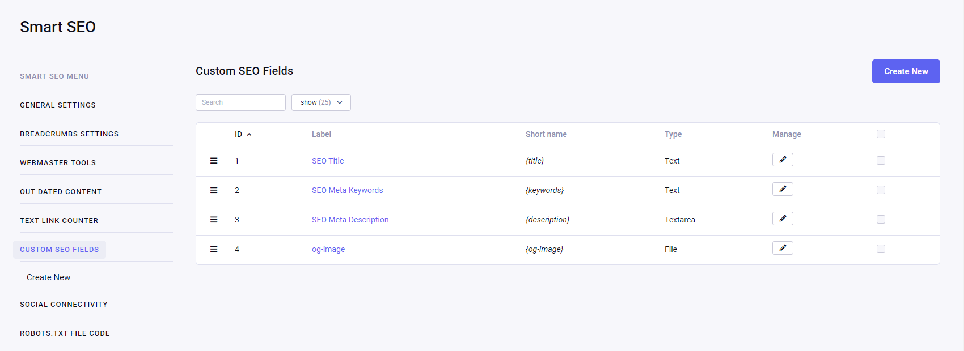
Task: Click the pencil icon for og-image row
Action: point(783,248)
